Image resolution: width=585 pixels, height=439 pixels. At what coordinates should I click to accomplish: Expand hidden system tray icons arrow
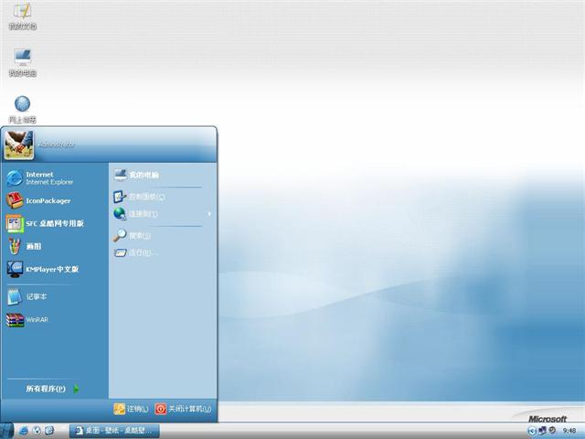click(x=532, y=431)
